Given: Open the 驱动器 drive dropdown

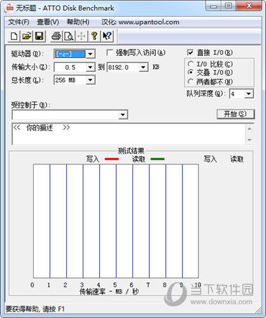Looking at the screenshot, I should click(x=90, y=54).
